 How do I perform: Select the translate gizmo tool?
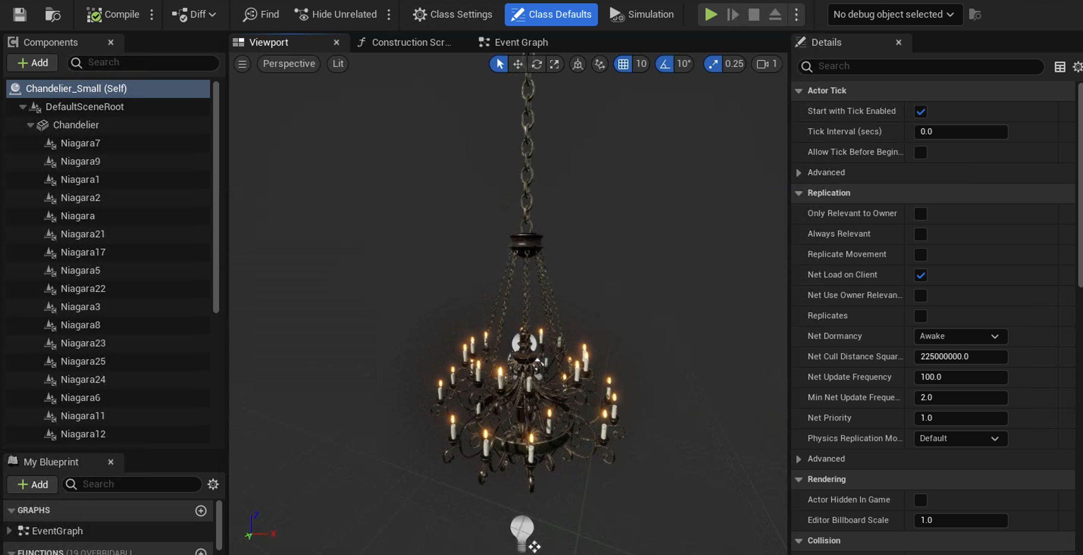pyautogui.click(x=518, y=64)
